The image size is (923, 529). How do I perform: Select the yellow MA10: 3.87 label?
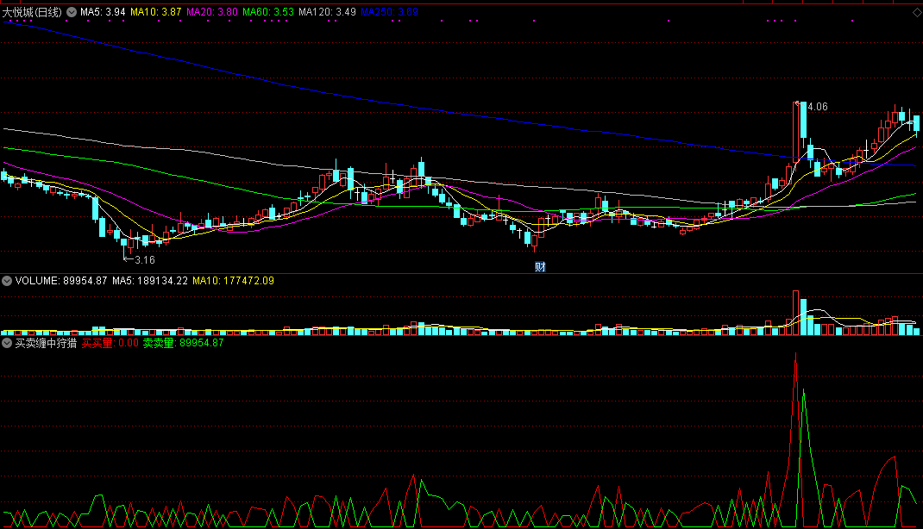(155, 12)
